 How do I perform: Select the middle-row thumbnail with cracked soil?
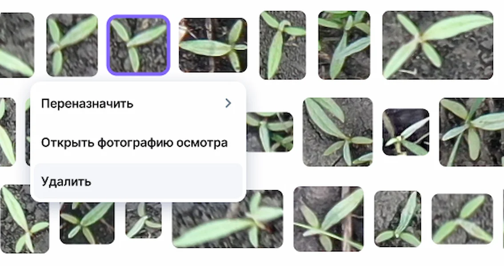(x=337, y=132)
